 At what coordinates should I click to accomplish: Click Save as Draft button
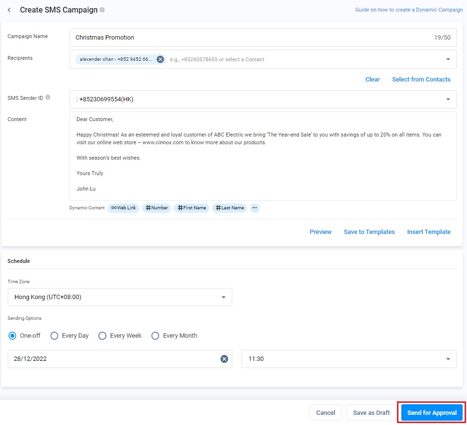tap(371, 413)
